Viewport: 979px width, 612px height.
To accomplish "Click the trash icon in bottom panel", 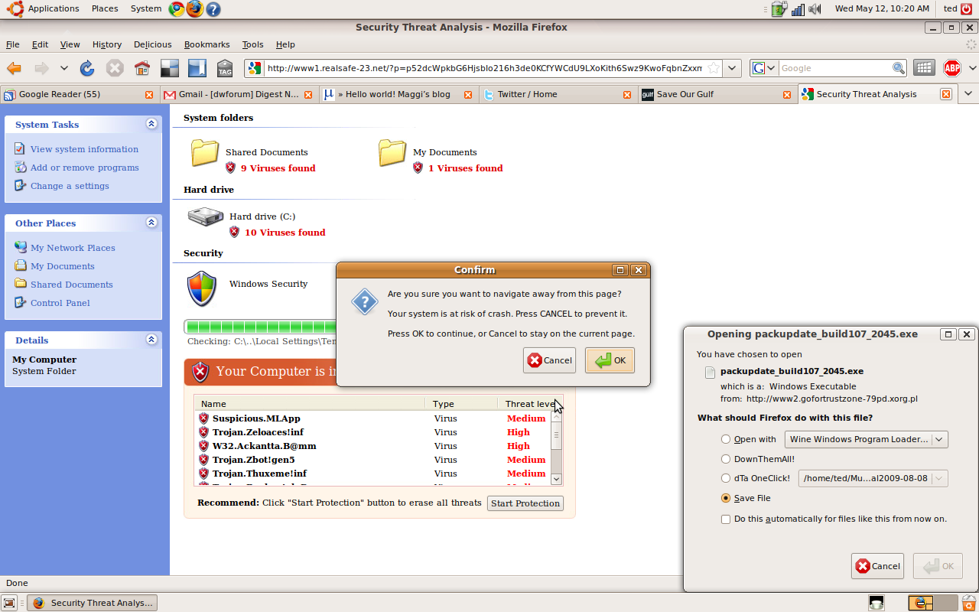I will point(968,603).
